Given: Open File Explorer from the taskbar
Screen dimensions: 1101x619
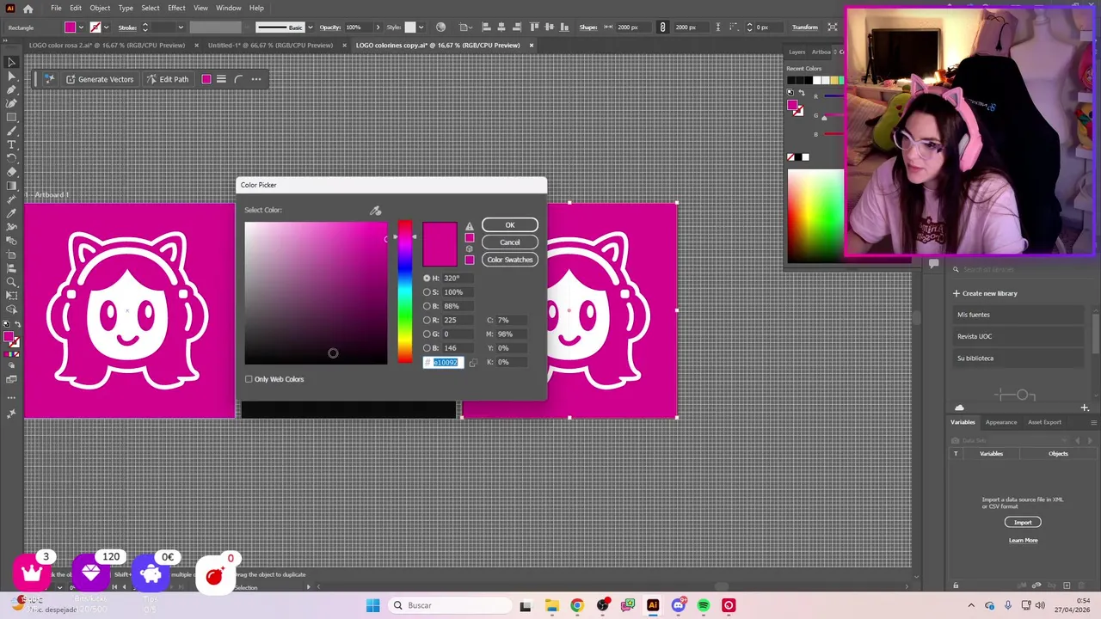Looking at the screenshot, I should click(551, 605).
